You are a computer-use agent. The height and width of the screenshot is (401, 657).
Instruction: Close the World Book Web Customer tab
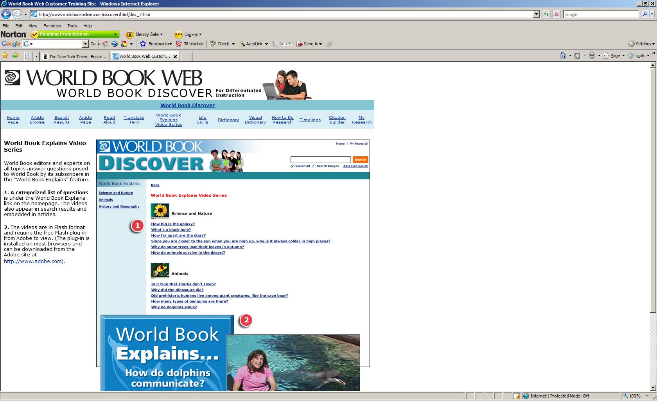175,57
